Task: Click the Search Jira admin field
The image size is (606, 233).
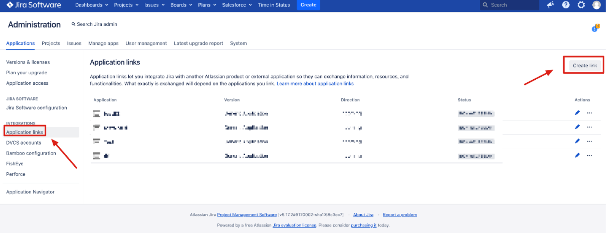Action: pyautogui.click(x=94, y=24)
